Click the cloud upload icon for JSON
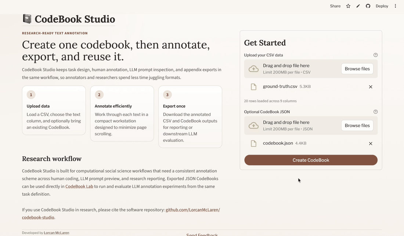This screenshot has height=236, width=404. tap(253, 126)
